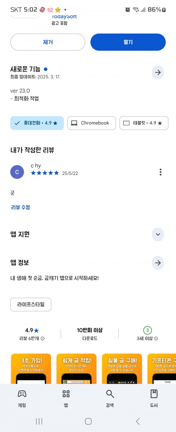This screenshot has height=432, width=176.
Task: Tap the Android back navigation button
Action: tap(138, 421)
